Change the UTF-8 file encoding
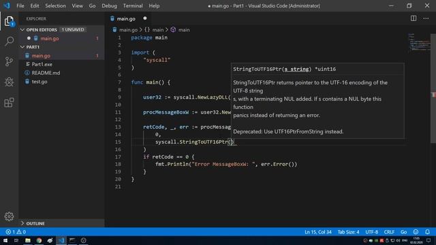Viewport: 436px width, 245px height. (371, 231)
